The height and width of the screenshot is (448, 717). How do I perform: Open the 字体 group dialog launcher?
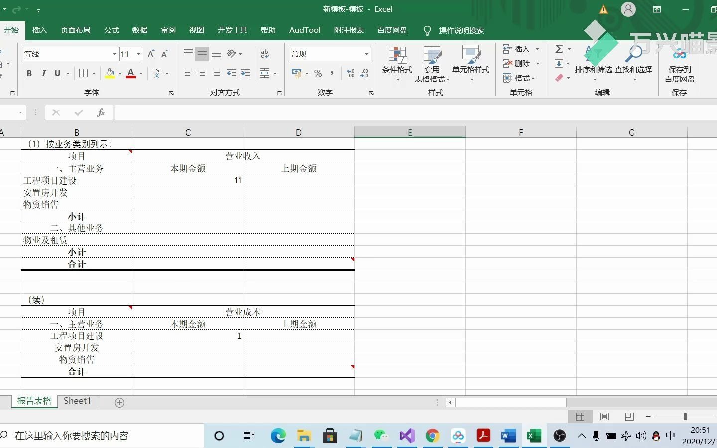pos(171,93)
